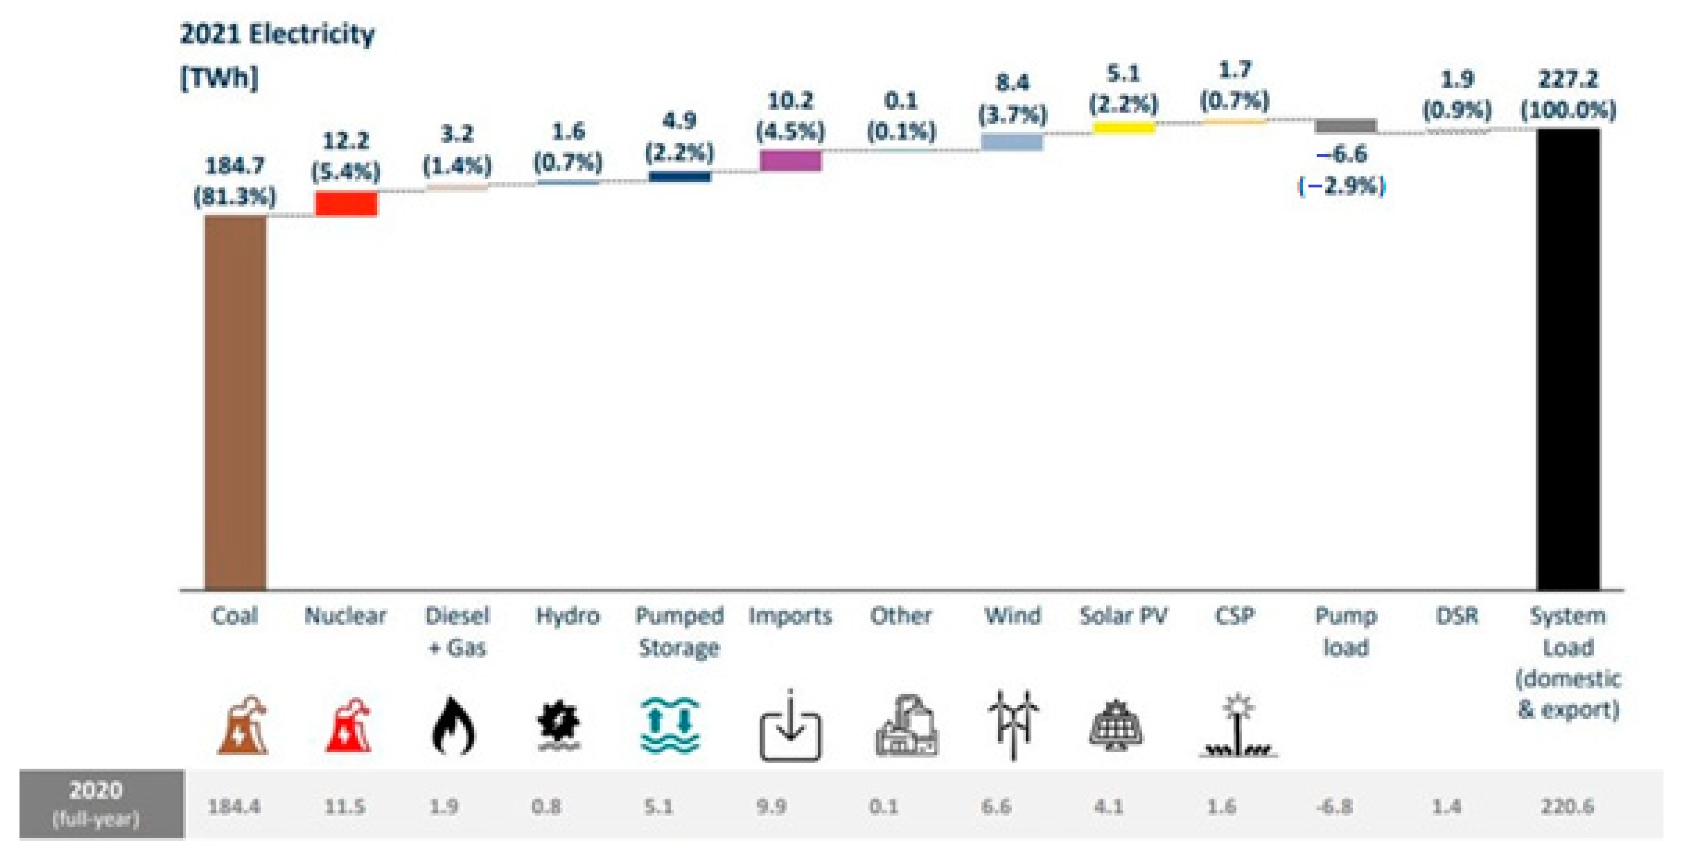The width and height of the screenshot is (1683, 859).
Task: Click the gray Pump load bar segment
Action: tap(1346, 126)
